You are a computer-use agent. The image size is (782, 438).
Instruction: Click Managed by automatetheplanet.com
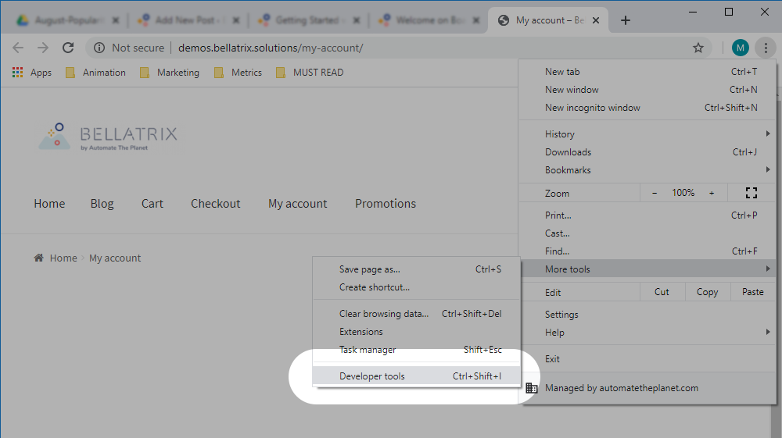click(647, 388)
